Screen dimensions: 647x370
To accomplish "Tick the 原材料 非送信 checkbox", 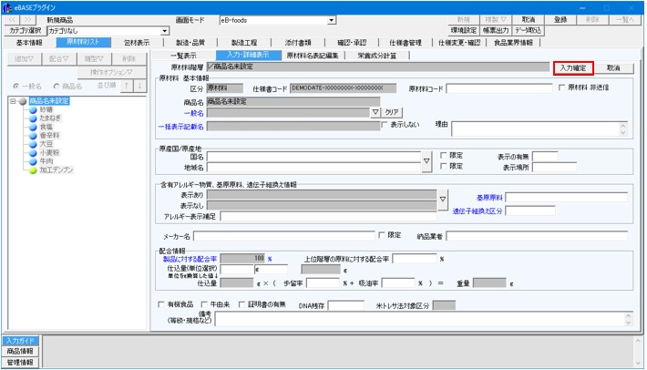I will tap(561, 87).
